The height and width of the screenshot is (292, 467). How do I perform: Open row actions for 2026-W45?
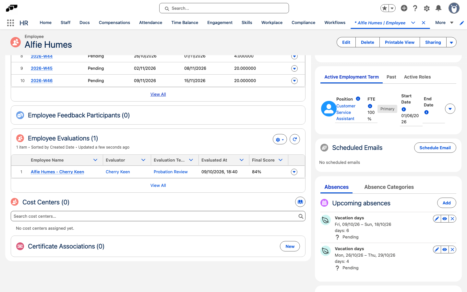[294, 68]
